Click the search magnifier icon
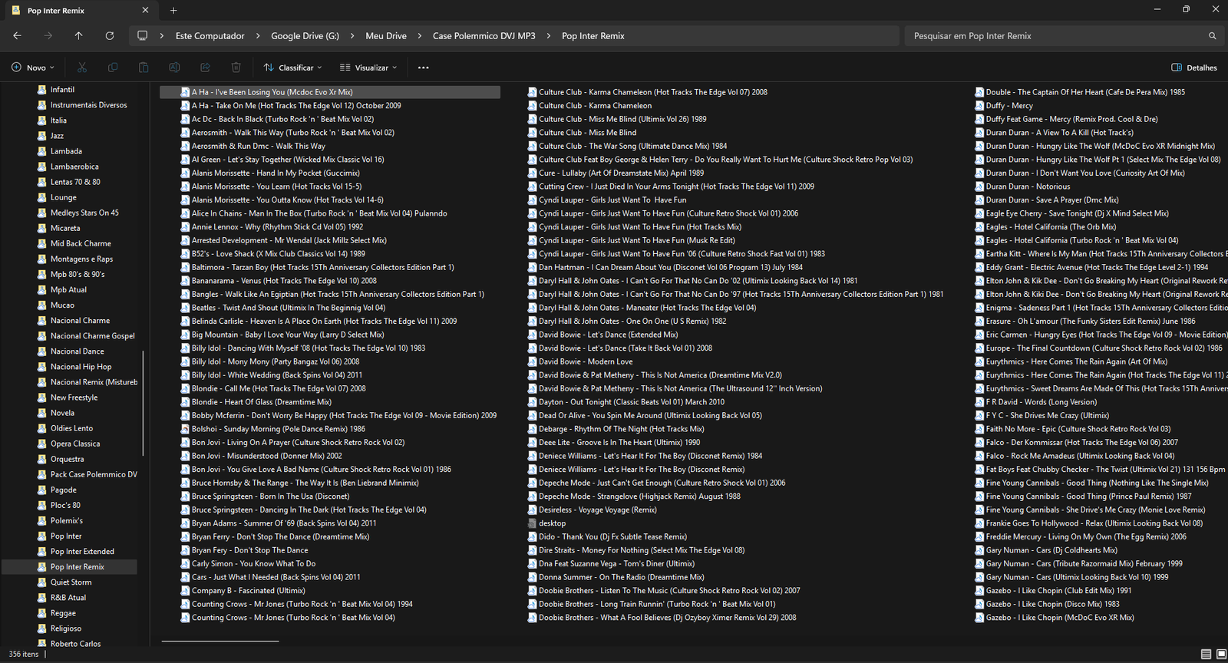Image resolution: width=1228 pixels, height=663 pixels. 1212,36
